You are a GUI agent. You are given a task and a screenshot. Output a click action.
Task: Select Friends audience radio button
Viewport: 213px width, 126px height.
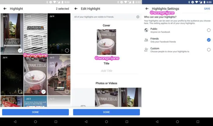209,40
